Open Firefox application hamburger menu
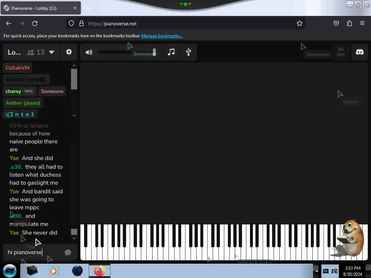Screen dimensions: 371x278 (362, 23)
